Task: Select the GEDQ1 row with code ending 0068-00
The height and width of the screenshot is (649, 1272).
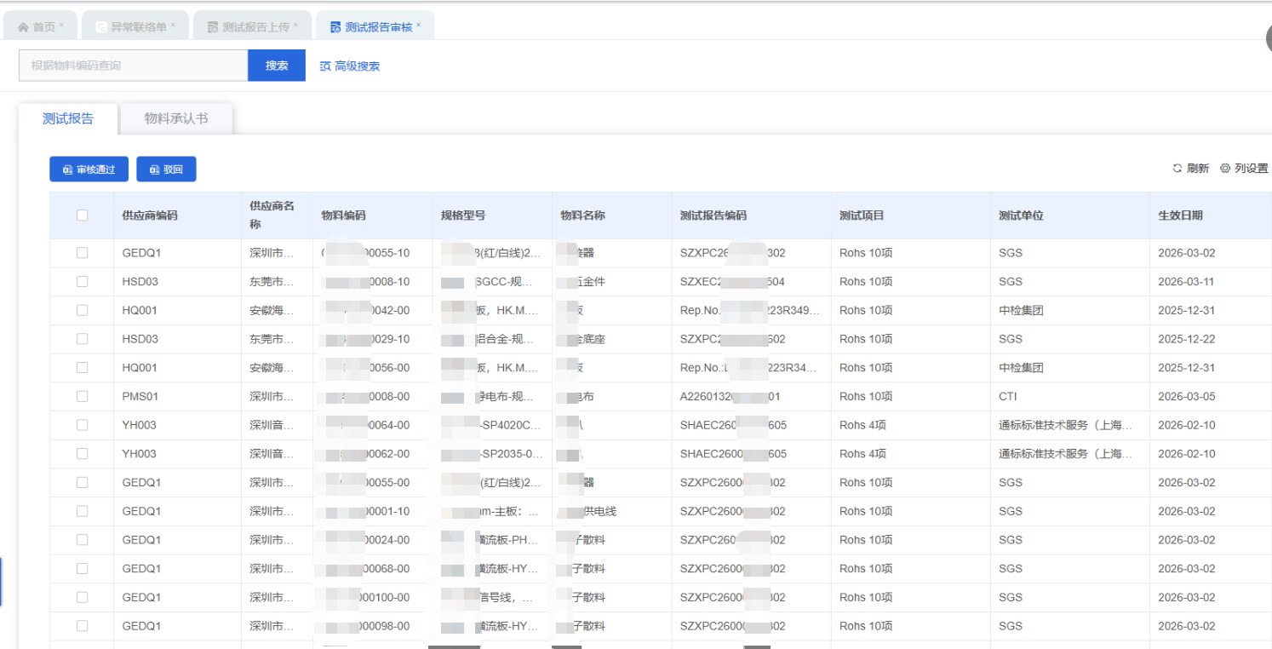Action: (x=82, y=569)
